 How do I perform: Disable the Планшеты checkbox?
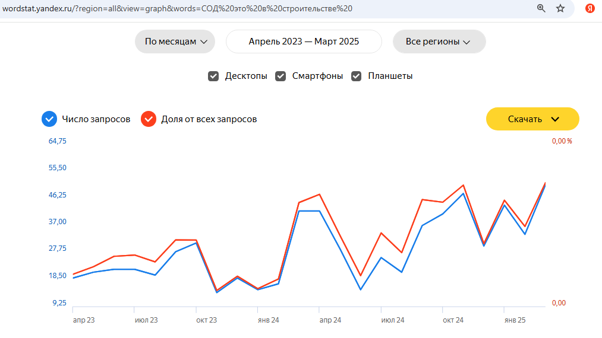tap(357, 76)
